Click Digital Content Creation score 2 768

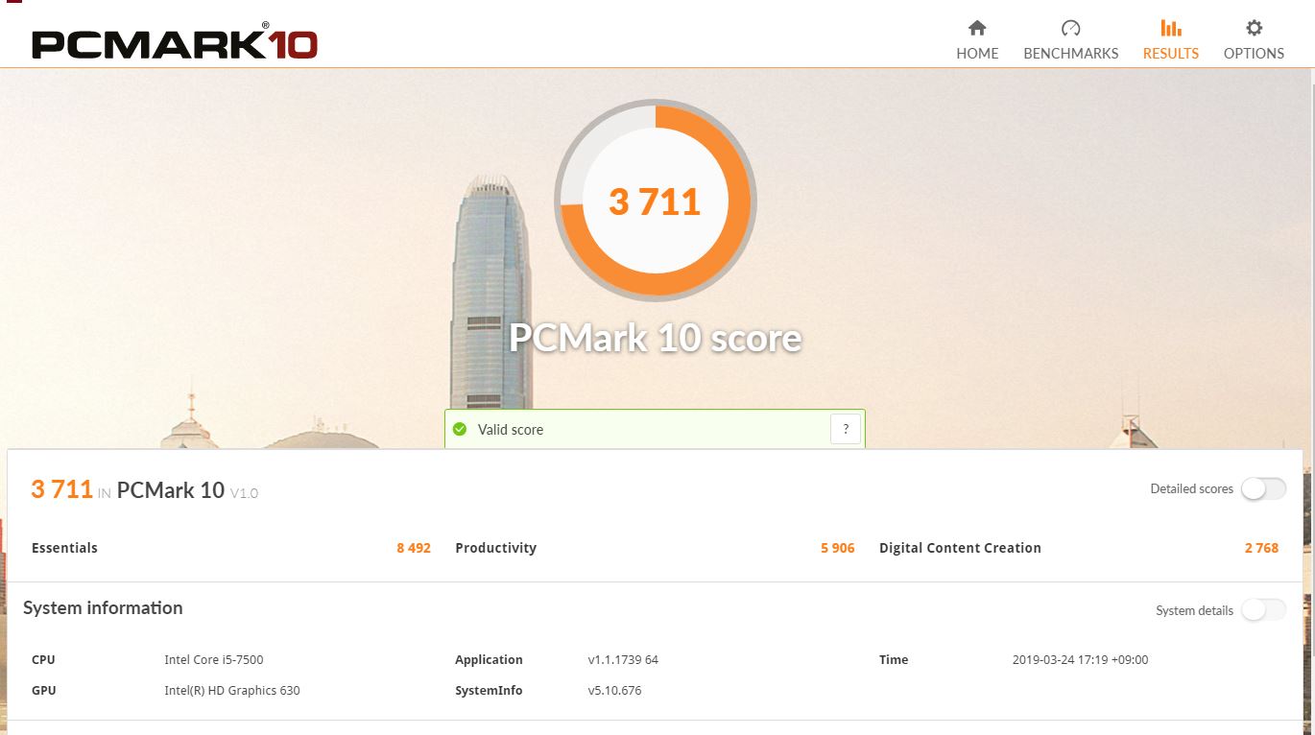(1261, 548)
